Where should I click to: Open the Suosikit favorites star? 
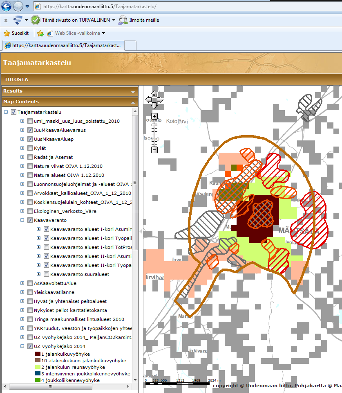pos(7,33)
